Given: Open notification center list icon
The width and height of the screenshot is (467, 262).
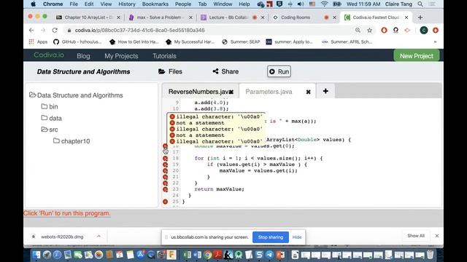Looking at the screenshot, I should pyautogui.click(x=432, y=4).
